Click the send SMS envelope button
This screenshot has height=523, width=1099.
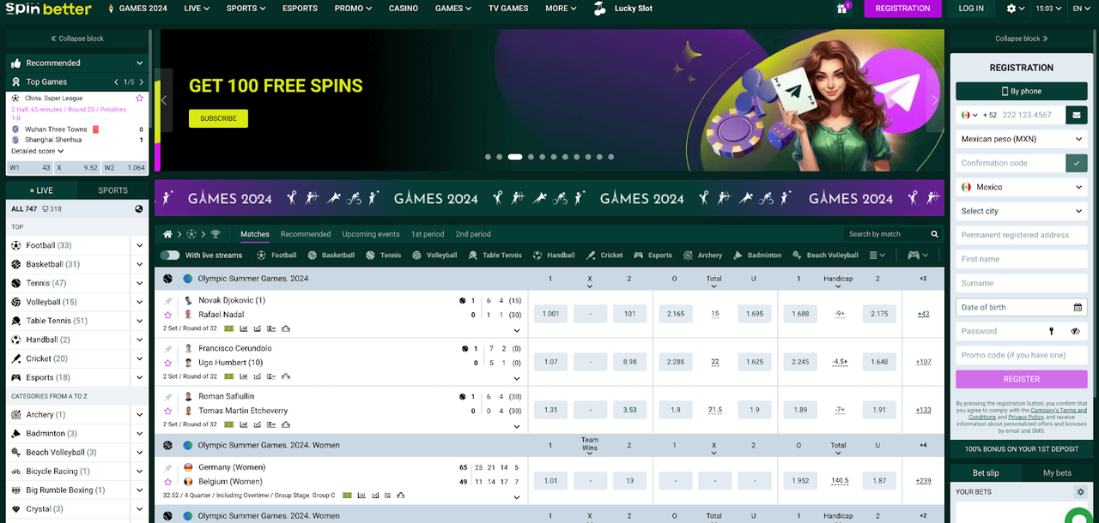click(x=1076, y=115)
